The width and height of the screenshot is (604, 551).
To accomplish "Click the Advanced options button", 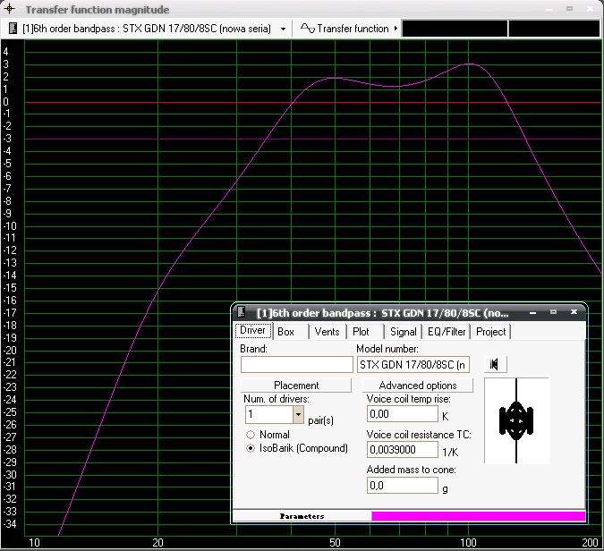I will 417,386.
